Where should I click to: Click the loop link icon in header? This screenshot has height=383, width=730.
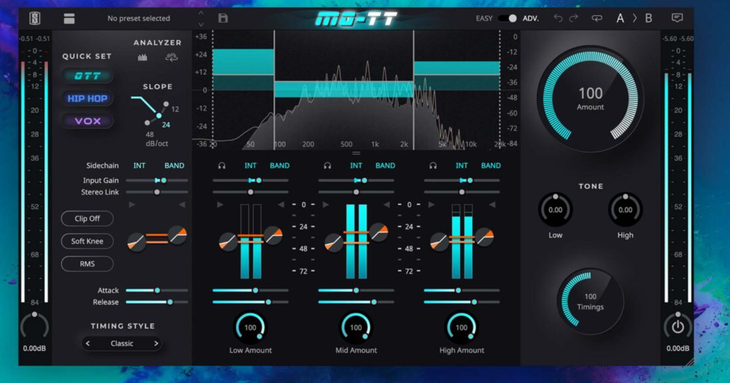[x=597, y=18]
